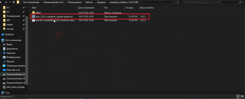Expand chevron after 'Загрузки' breadcrumb
Viewport: 245px width, 99px height.
click(x=108, y=2)
